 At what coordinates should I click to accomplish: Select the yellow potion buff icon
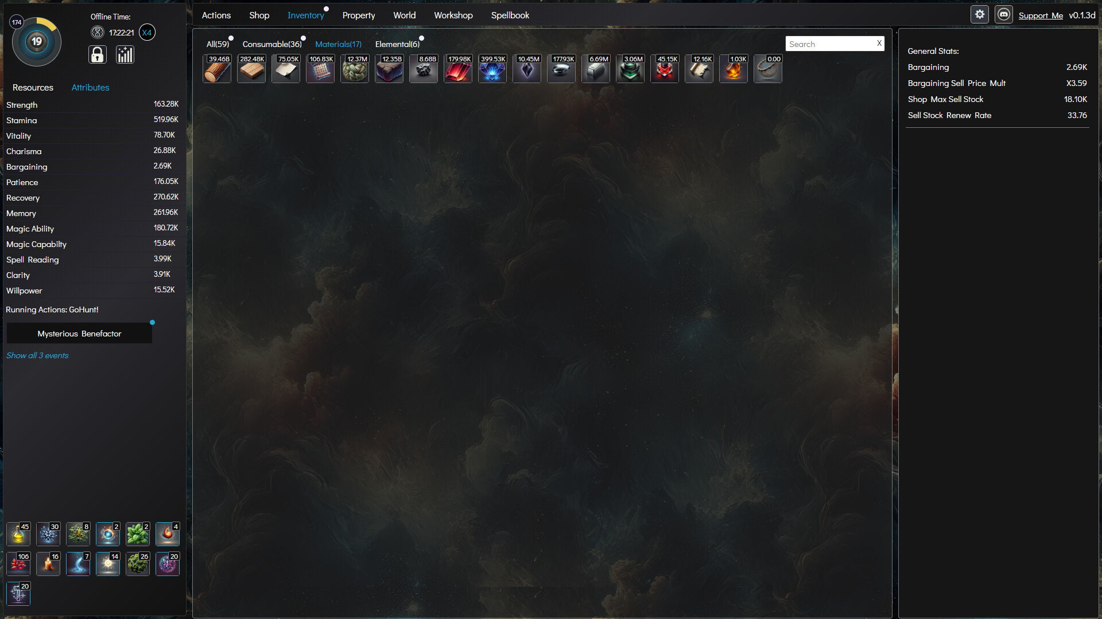click(x=18, y=534)
